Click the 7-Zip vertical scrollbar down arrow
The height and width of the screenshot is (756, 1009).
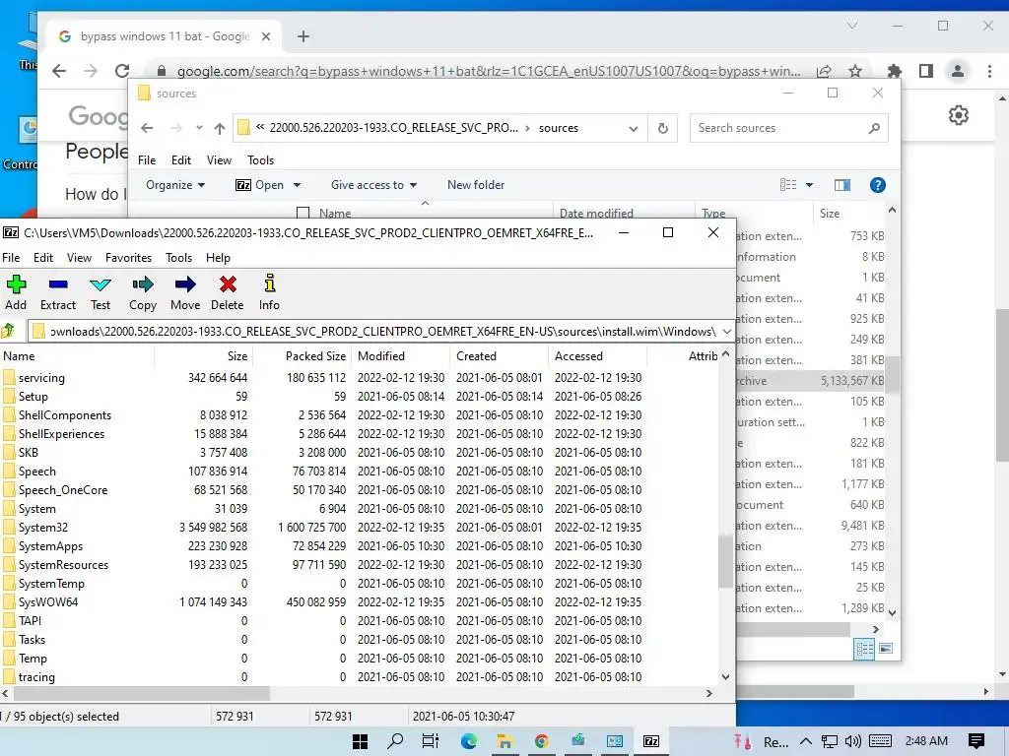726,677
